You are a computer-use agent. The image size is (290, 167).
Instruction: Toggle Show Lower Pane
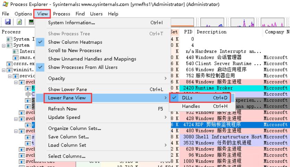[103, 89]
